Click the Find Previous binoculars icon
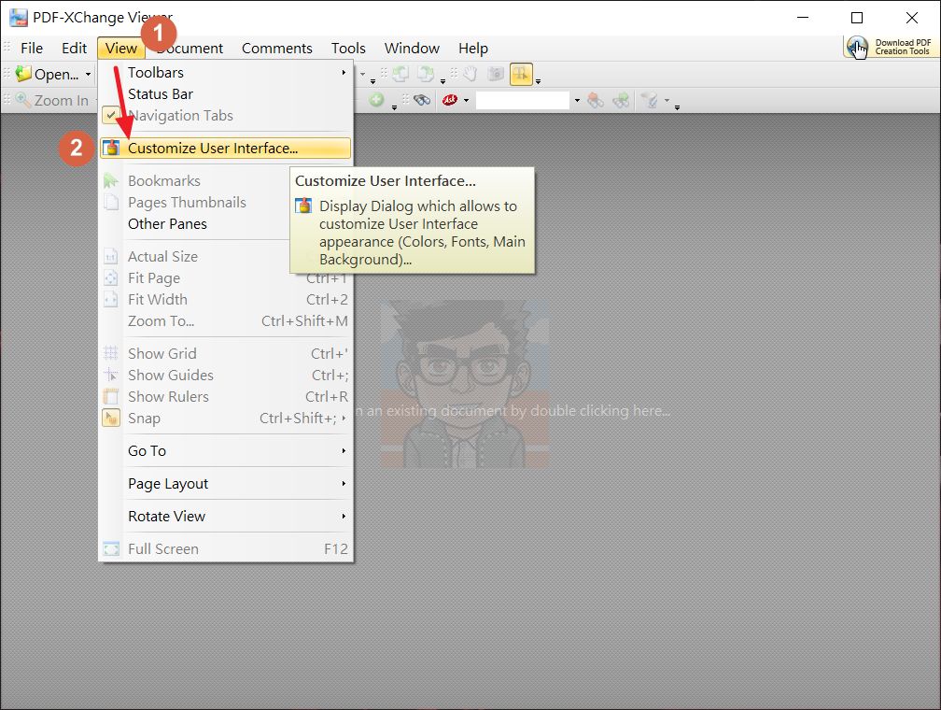Viewport: 941px width, 710px height. coord(596,100)
